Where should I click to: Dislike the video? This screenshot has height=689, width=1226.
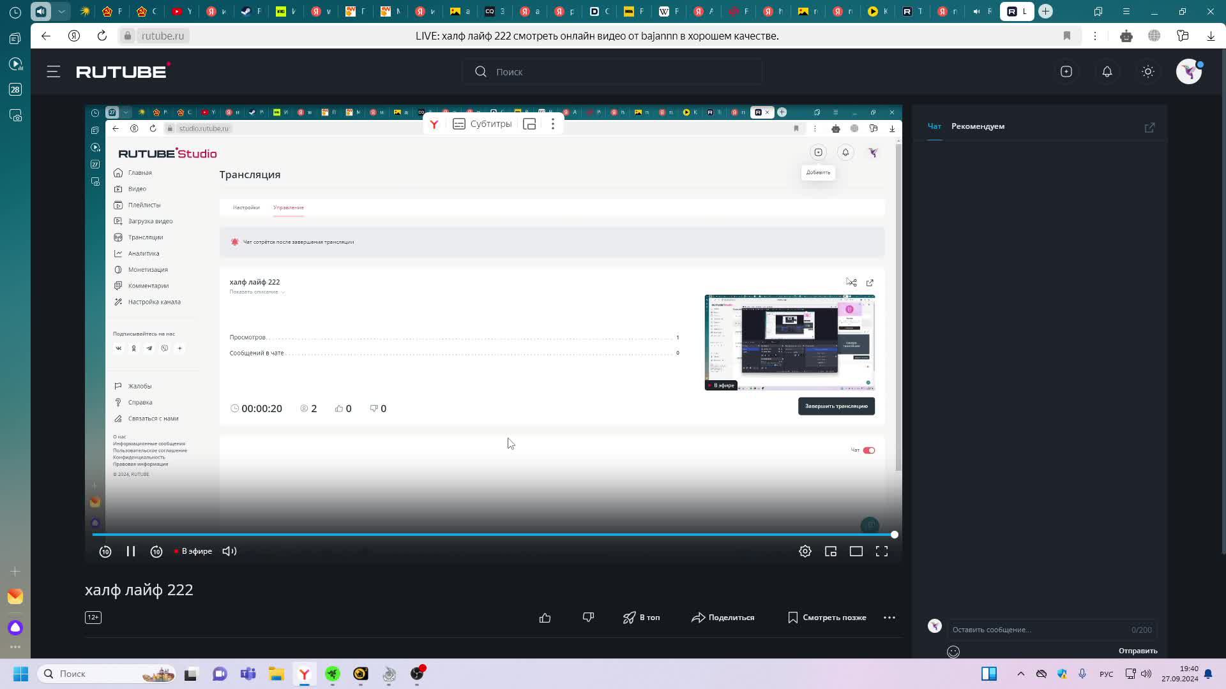click(588, 618)
